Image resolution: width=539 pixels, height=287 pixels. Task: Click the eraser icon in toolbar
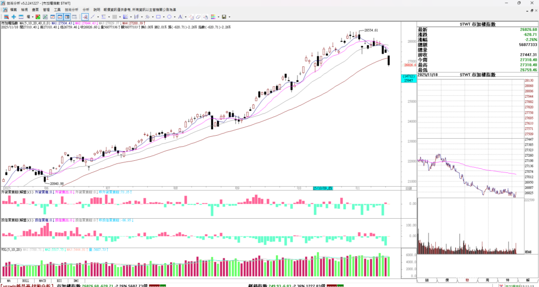click(198, 17)
